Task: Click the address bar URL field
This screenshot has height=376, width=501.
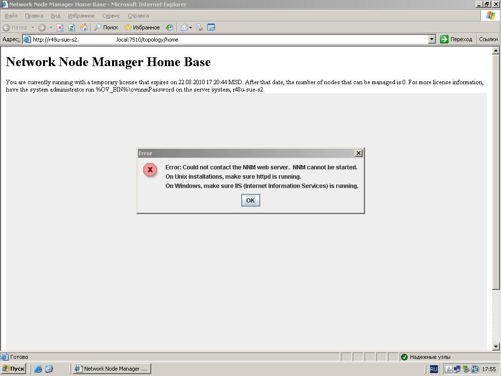Action: point(225,39)
